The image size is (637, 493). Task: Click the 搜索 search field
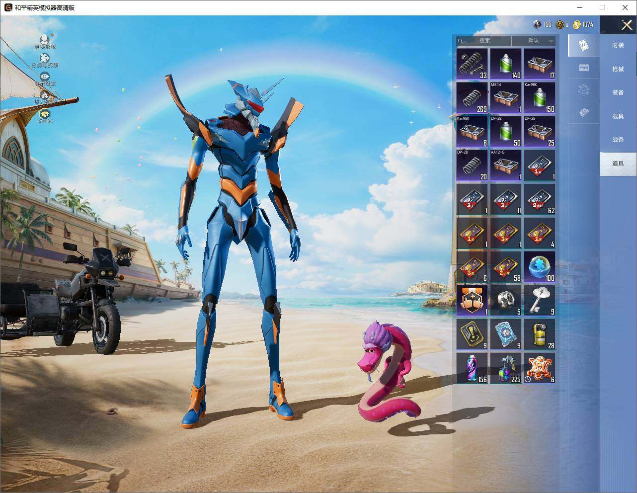484,41
